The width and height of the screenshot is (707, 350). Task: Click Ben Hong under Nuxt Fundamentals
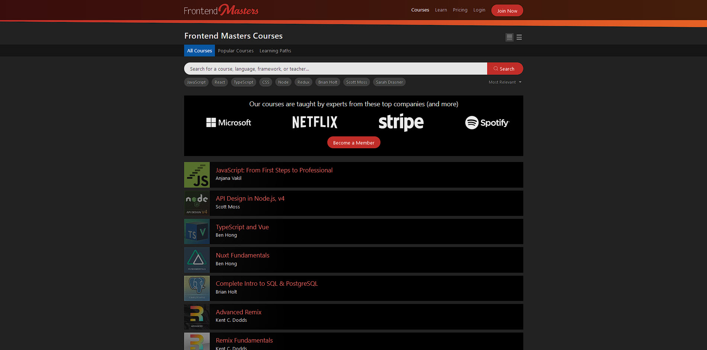(226, 264)
